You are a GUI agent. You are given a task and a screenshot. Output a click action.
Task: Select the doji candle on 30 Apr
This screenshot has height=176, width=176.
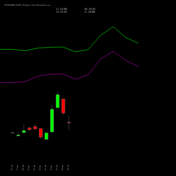coord(69,122)
